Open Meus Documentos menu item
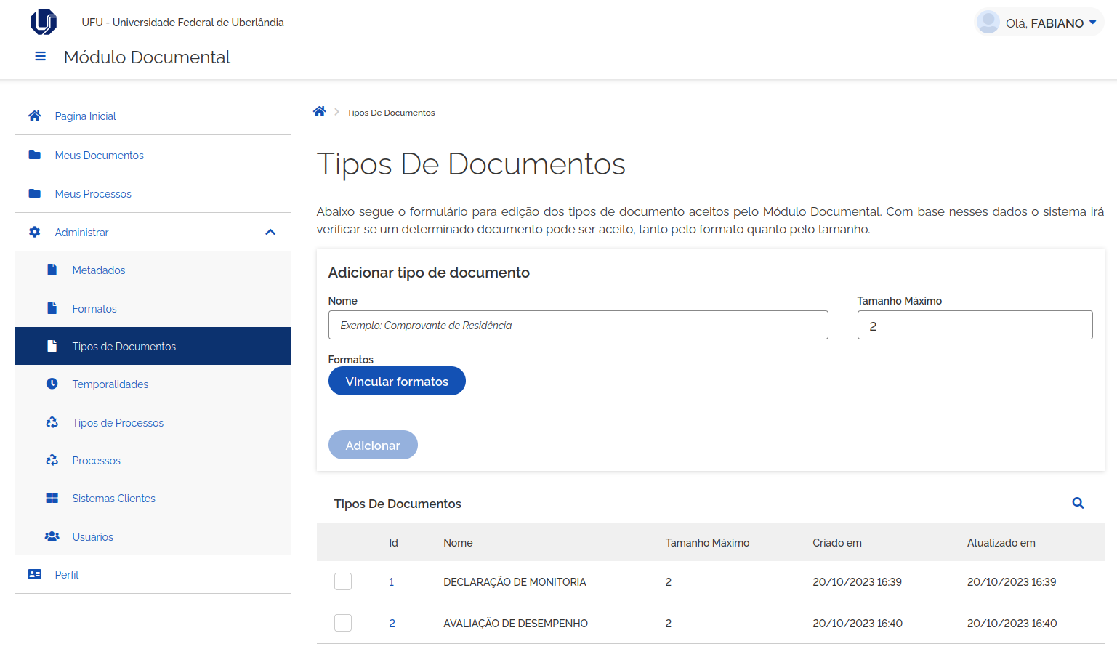This screenshot has width=1117, height=649. (99, 156)
